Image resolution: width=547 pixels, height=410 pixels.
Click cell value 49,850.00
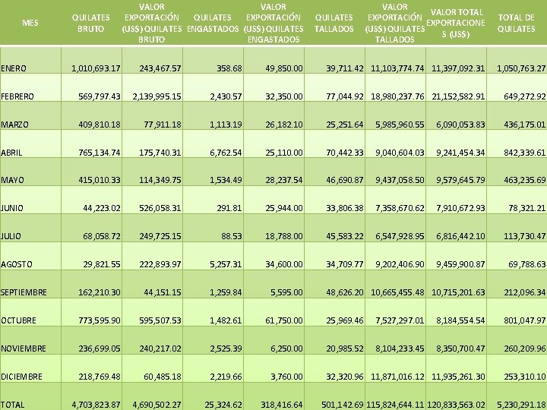(x=284, y=68)
